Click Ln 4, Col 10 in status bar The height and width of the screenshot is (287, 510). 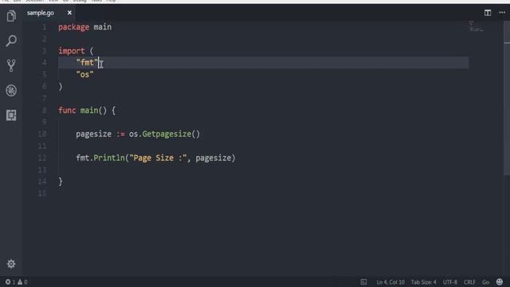tap(390, 282)
